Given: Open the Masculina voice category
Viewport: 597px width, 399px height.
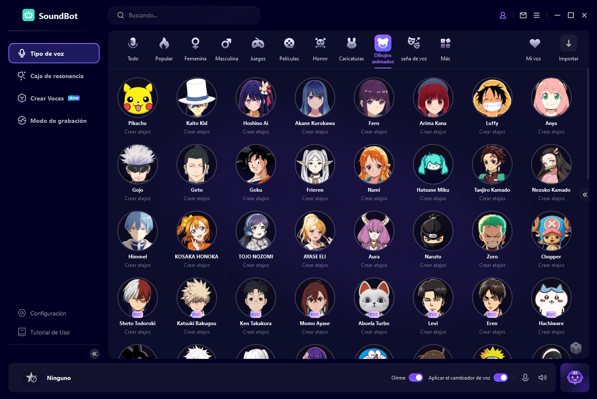Looking at the screenshot, I should (227, 49).
